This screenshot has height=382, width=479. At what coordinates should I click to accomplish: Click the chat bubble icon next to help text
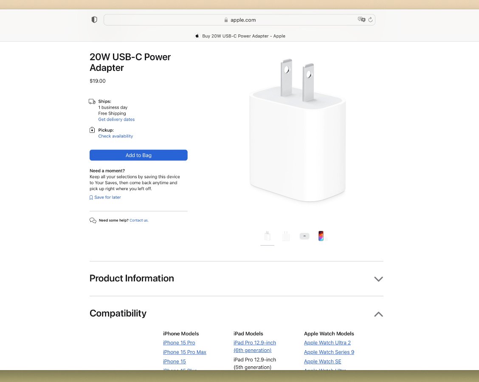[x=93, y=220]
